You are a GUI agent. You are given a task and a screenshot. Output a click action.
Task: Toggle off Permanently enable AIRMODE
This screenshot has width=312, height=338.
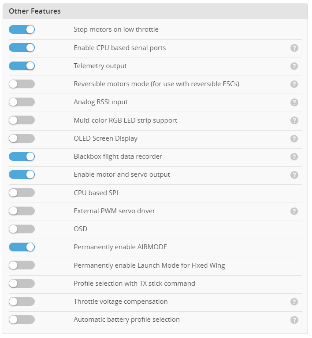[x=22, y=247]
